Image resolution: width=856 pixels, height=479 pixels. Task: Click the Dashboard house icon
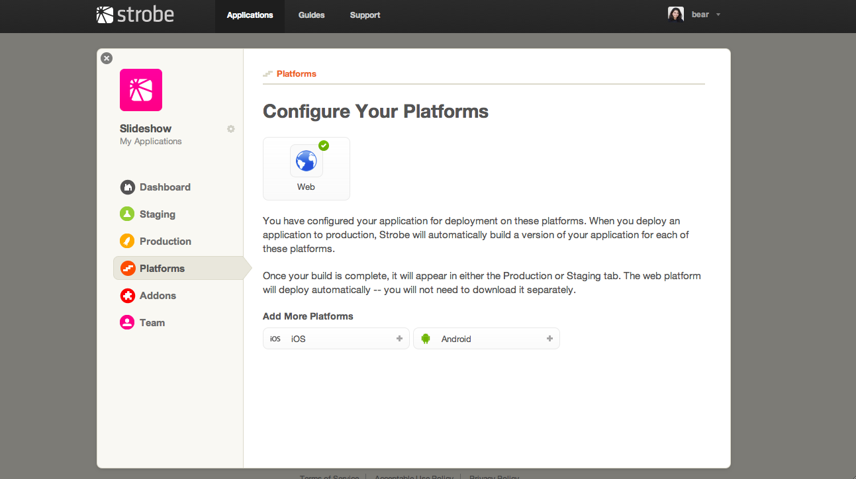pyautogui.click(x=127, y=187)
